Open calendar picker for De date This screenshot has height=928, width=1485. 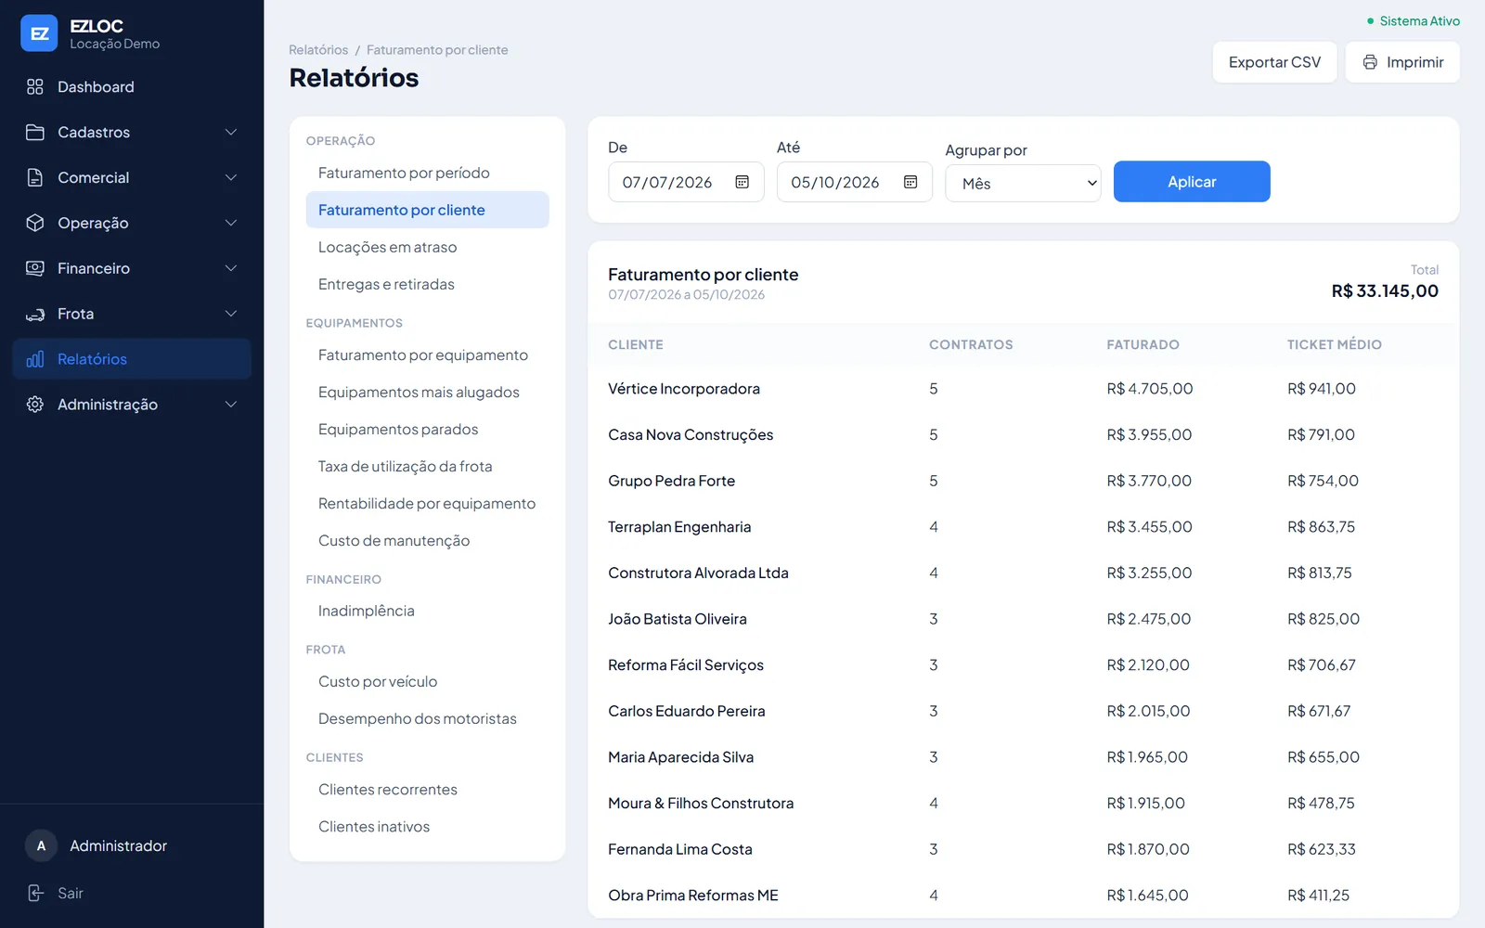pyautogui.click(x=742, y=182)
